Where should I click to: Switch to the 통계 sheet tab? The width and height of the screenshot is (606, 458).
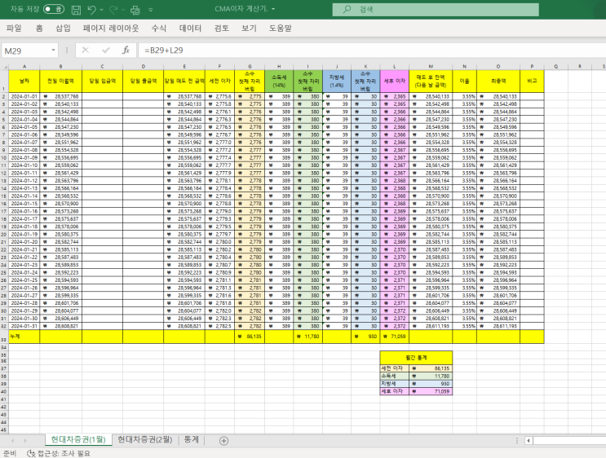[192, 440]
